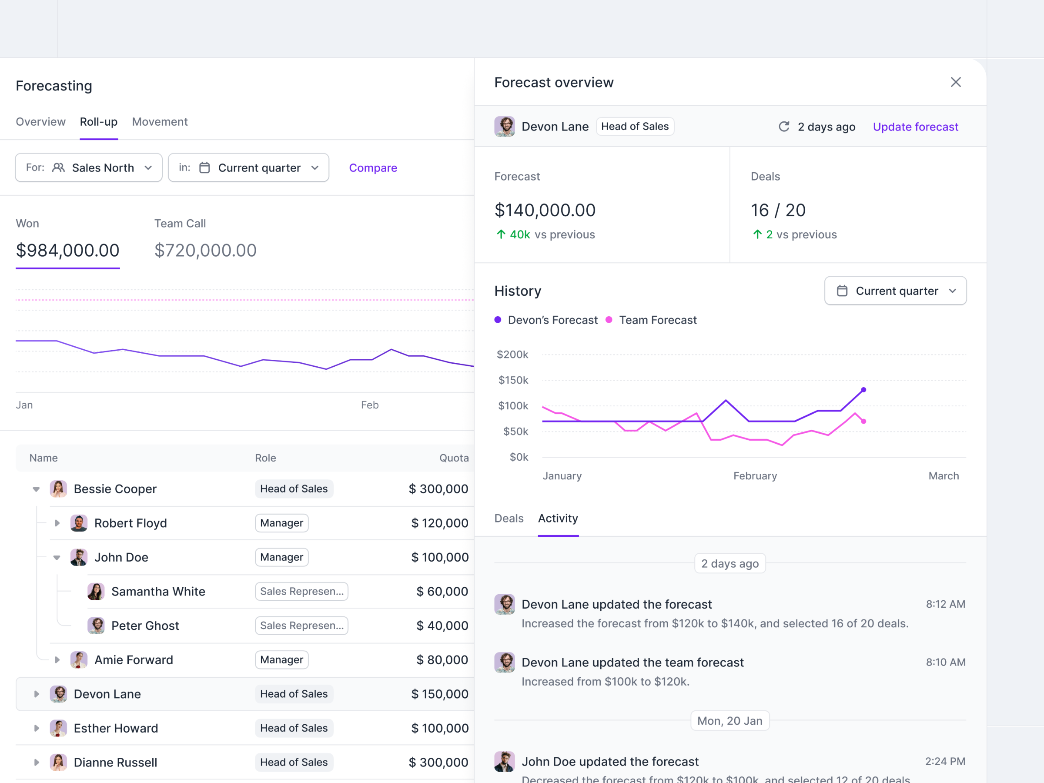The height and width of the screenshot is (783, 1044).
Task: Click Samantha White's avatar in the table
Action: (96, 591)
